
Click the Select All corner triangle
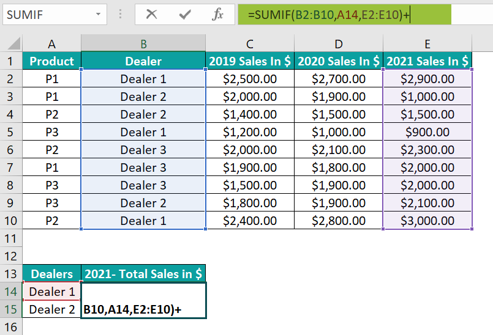[x=11, y=43]
